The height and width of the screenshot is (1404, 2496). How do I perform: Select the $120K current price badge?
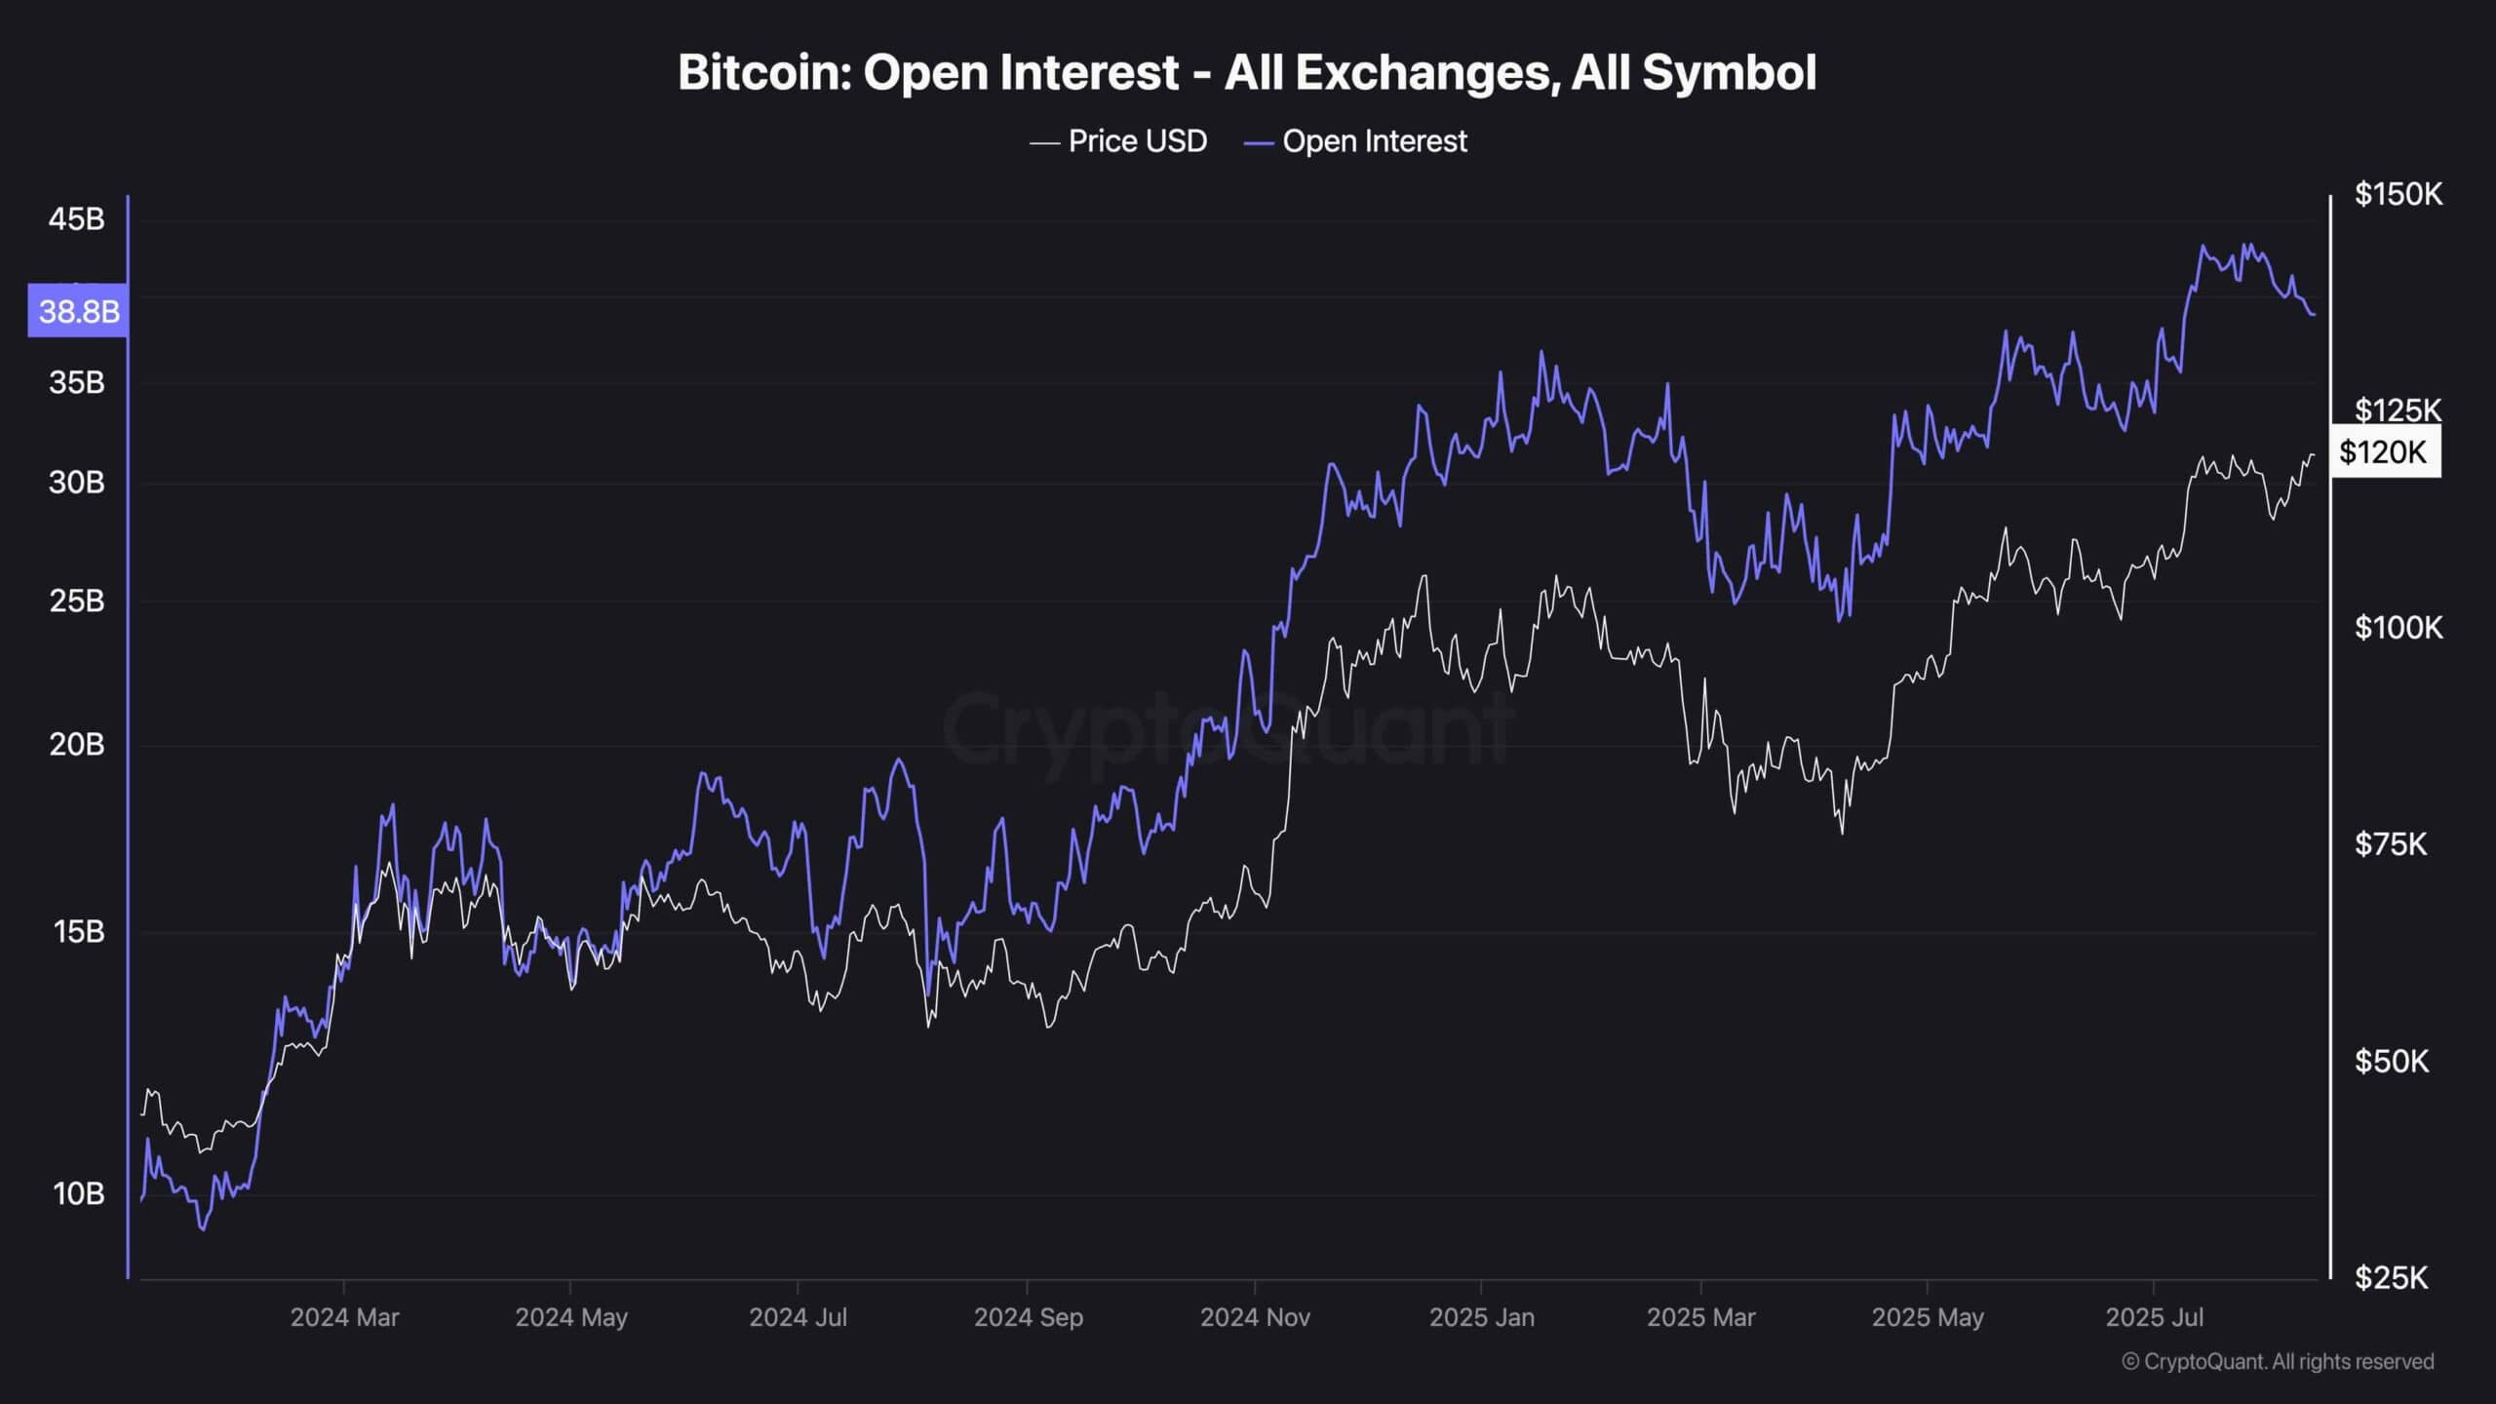coord(2383,451)
